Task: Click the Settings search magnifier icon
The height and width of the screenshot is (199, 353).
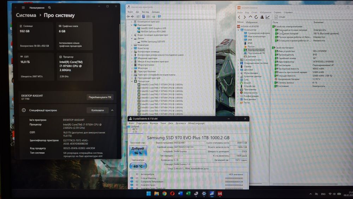Action: click(49, 7)
